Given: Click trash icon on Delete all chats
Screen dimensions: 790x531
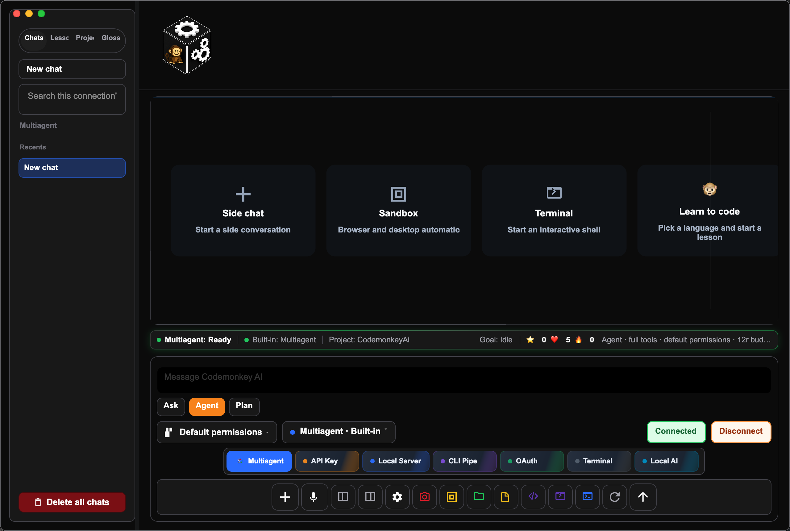Looking at the screenshot, I should point(38,502).
